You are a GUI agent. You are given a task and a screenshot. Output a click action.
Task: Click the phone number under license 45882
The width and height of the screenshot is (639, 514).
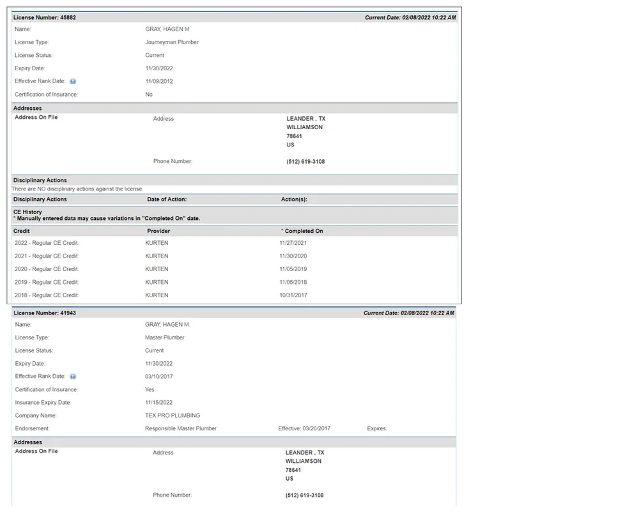coord(305,162)
